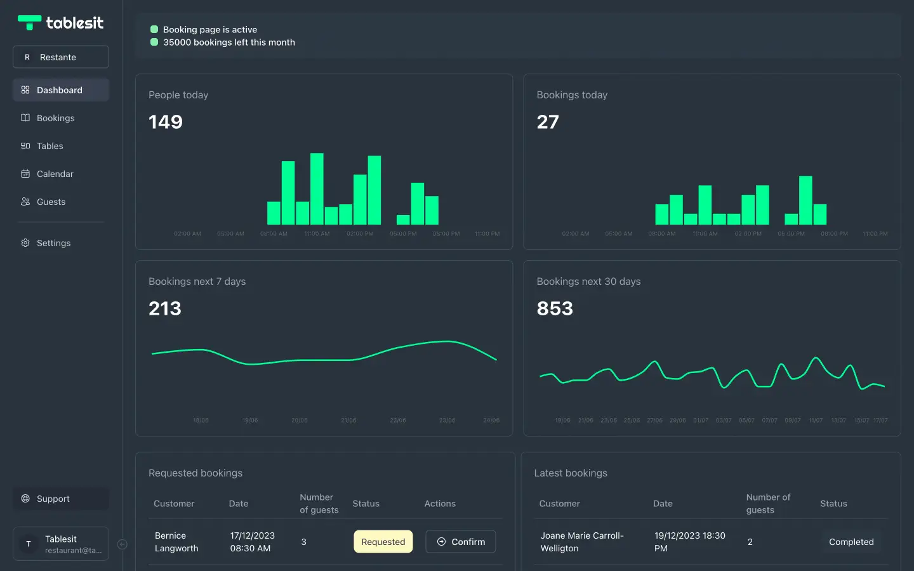This screenshot has height=571, width=914.
Task: Collapse the sidebar with arrow icon
Action: (x=123, y=544)
